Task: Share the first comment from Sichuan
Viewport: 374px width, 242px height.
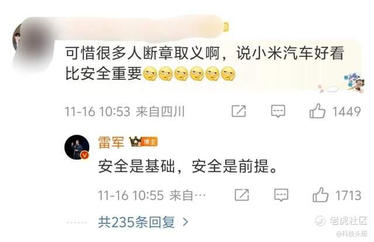Action: coord(239,111)
